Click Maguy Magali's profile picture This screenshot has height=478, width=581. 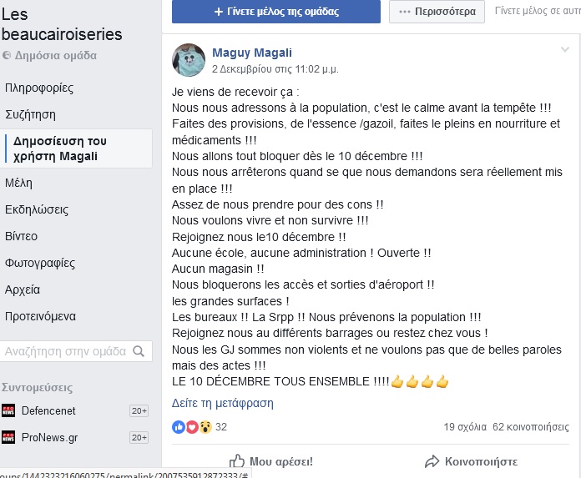[x=189, y=60]
